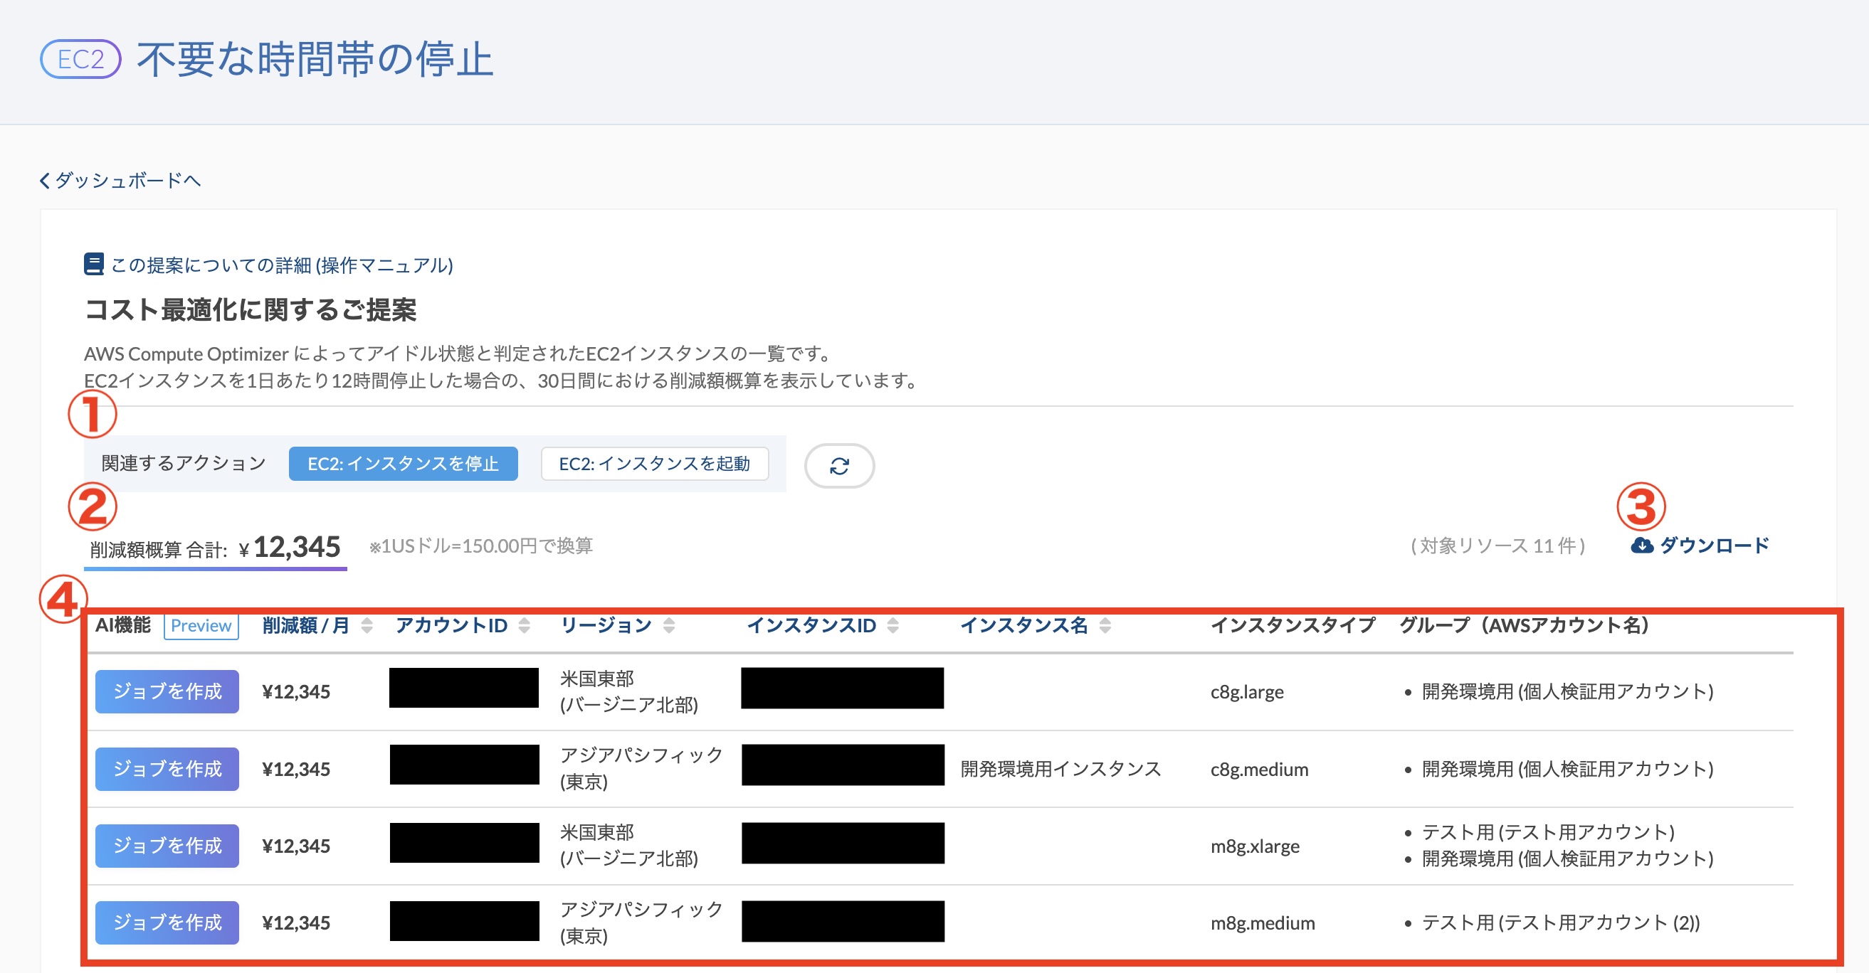This screenshot has width=1869, height=973.
Task: Click the 1USドル=150.00円で換算 note
Action: coord(480,546)
